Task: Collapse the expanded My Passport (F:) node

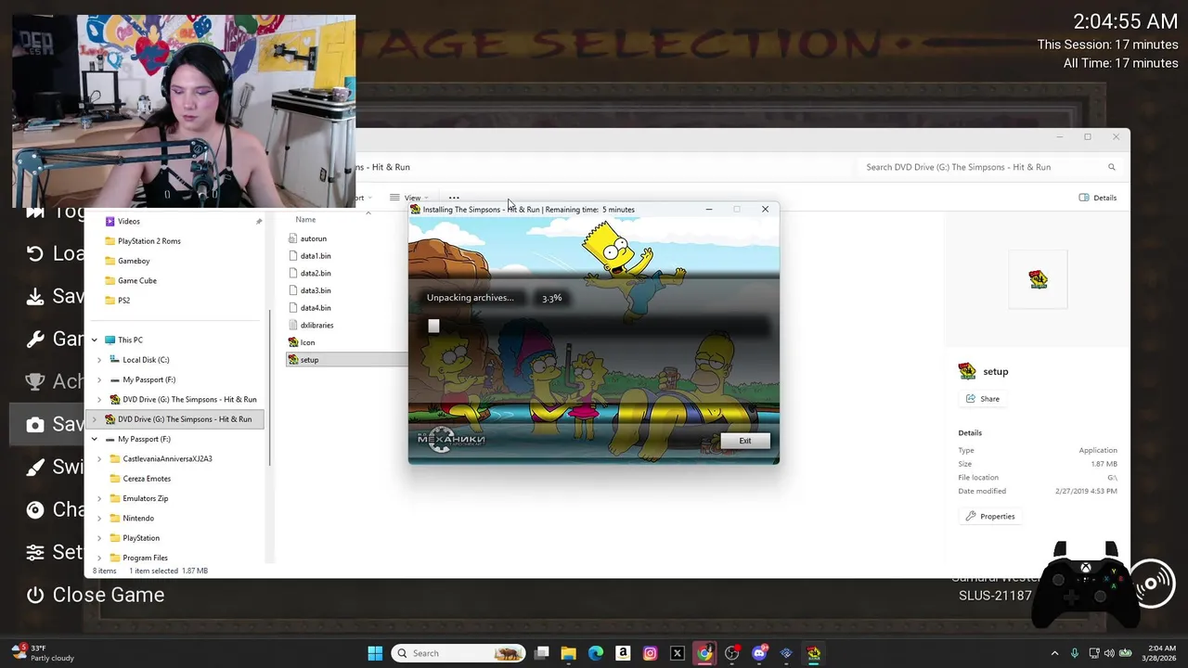Action: 94,439
